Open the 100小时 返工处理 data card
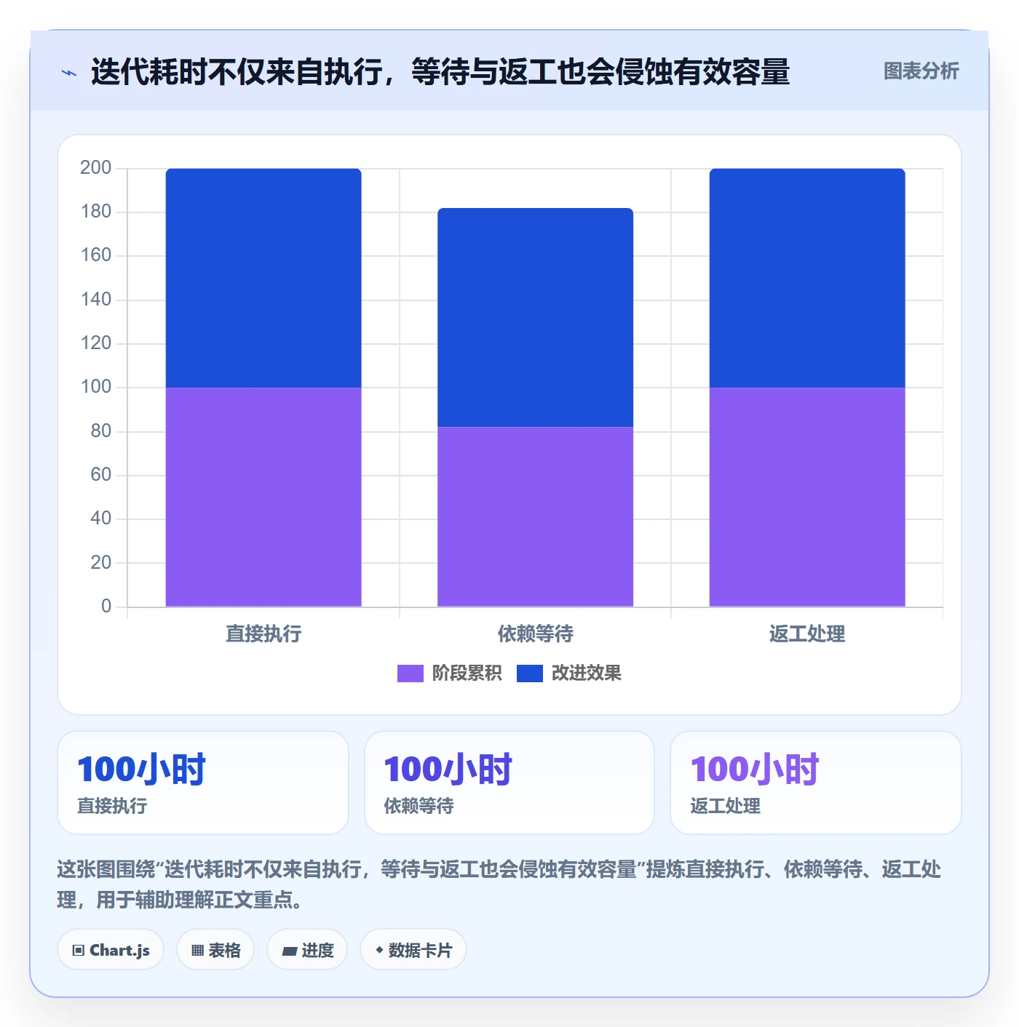The width and height of the screenshot is (1019, 1027). pos(816,783)
